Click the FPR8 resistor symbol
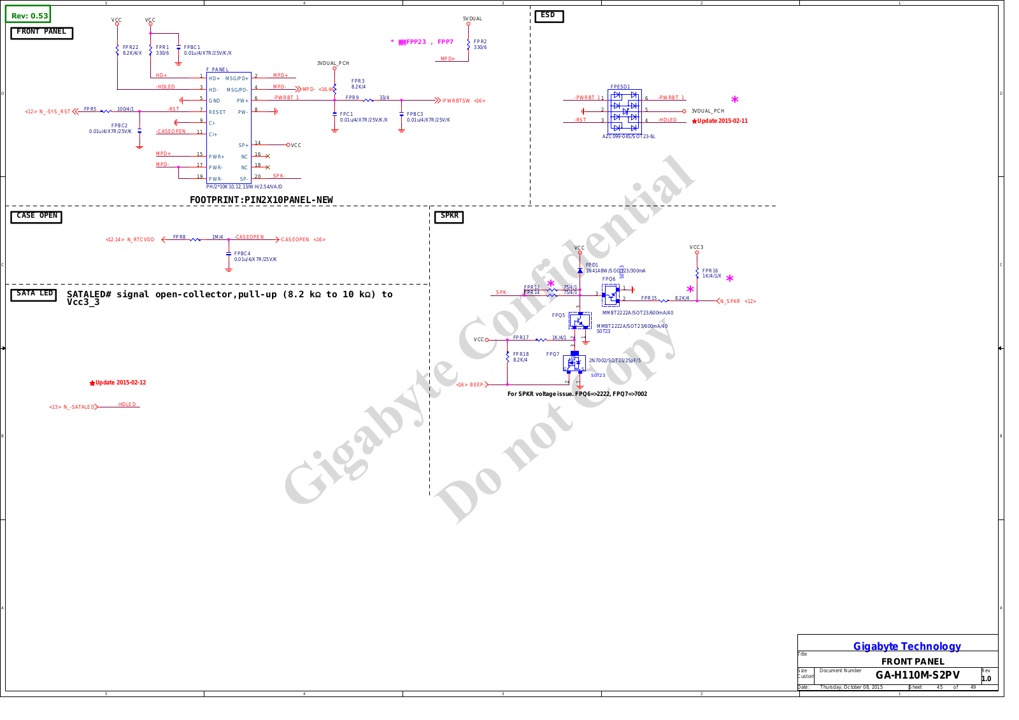Viewport: 1019px width, 720px height. click(x=196, y=239)
